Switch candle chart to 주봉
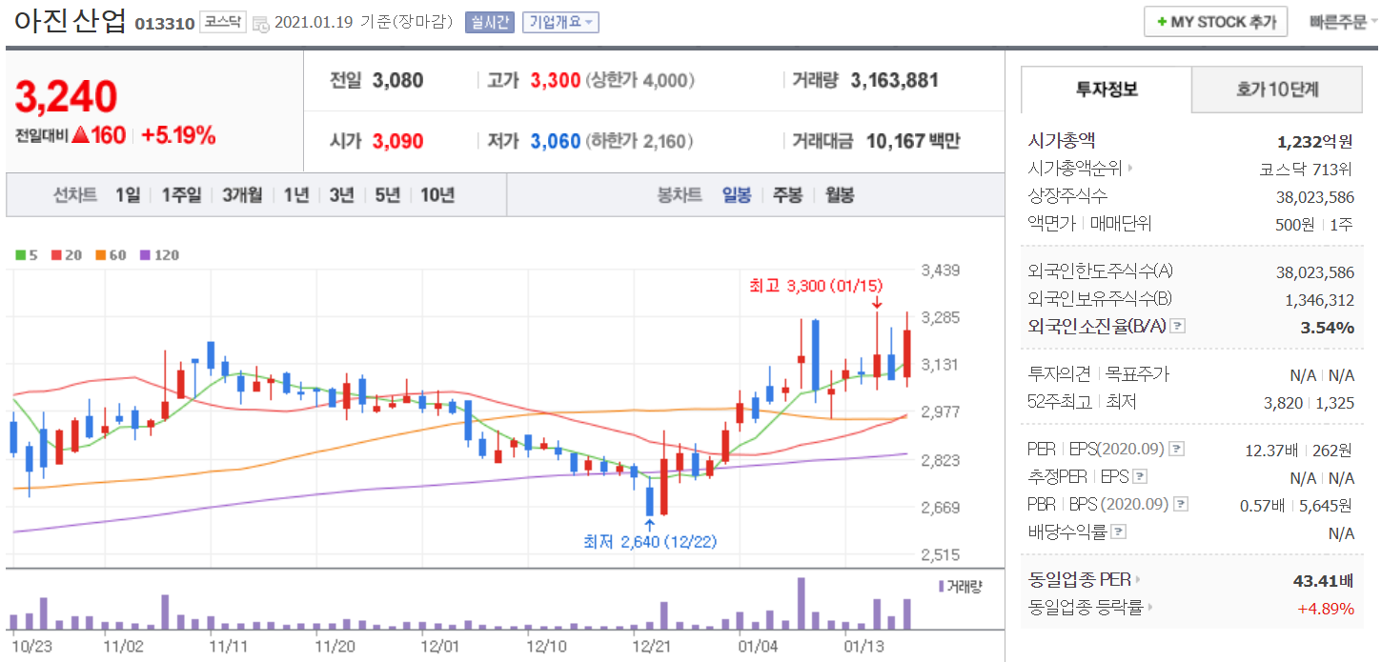Screen dimensions: 1381x662 787,195
